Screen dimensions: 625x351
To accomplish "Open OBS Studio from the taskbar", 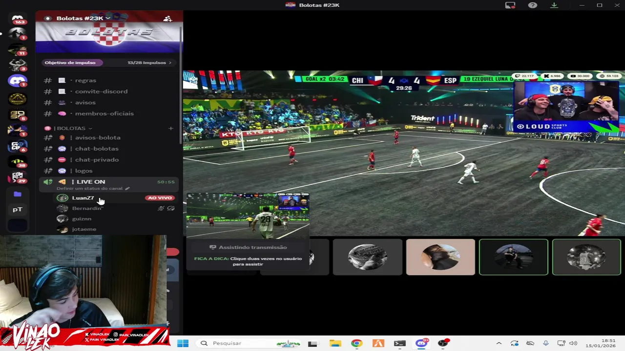I will click(x=443, y=343).
